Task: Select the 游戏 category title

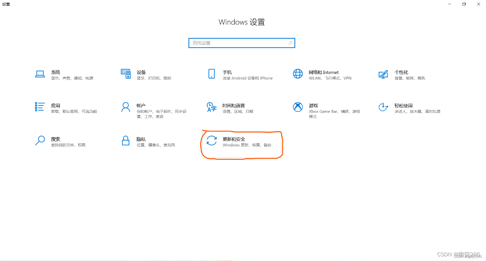Action: tap(313, 105)
